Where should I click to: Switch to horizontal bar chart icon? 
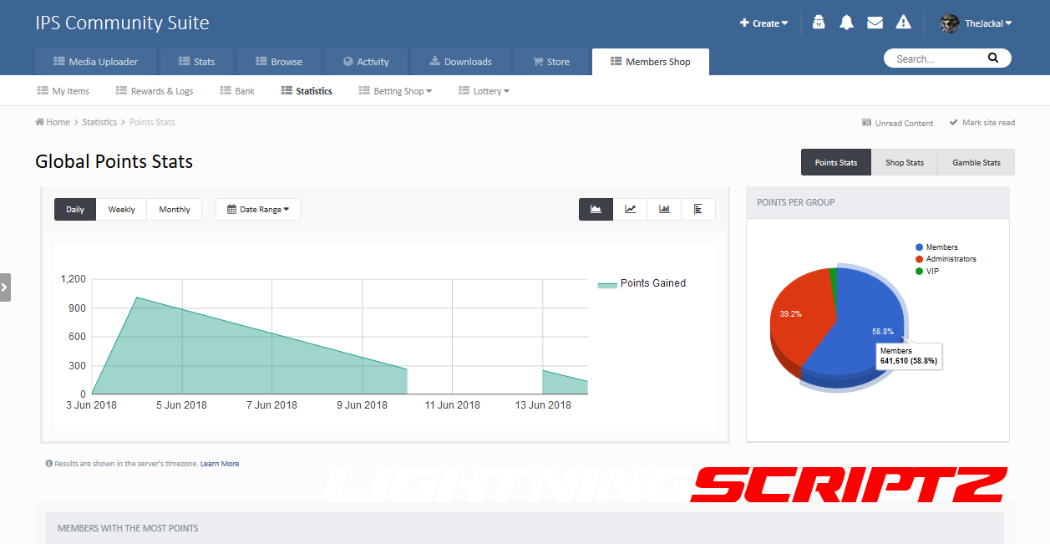pos(698,209)
